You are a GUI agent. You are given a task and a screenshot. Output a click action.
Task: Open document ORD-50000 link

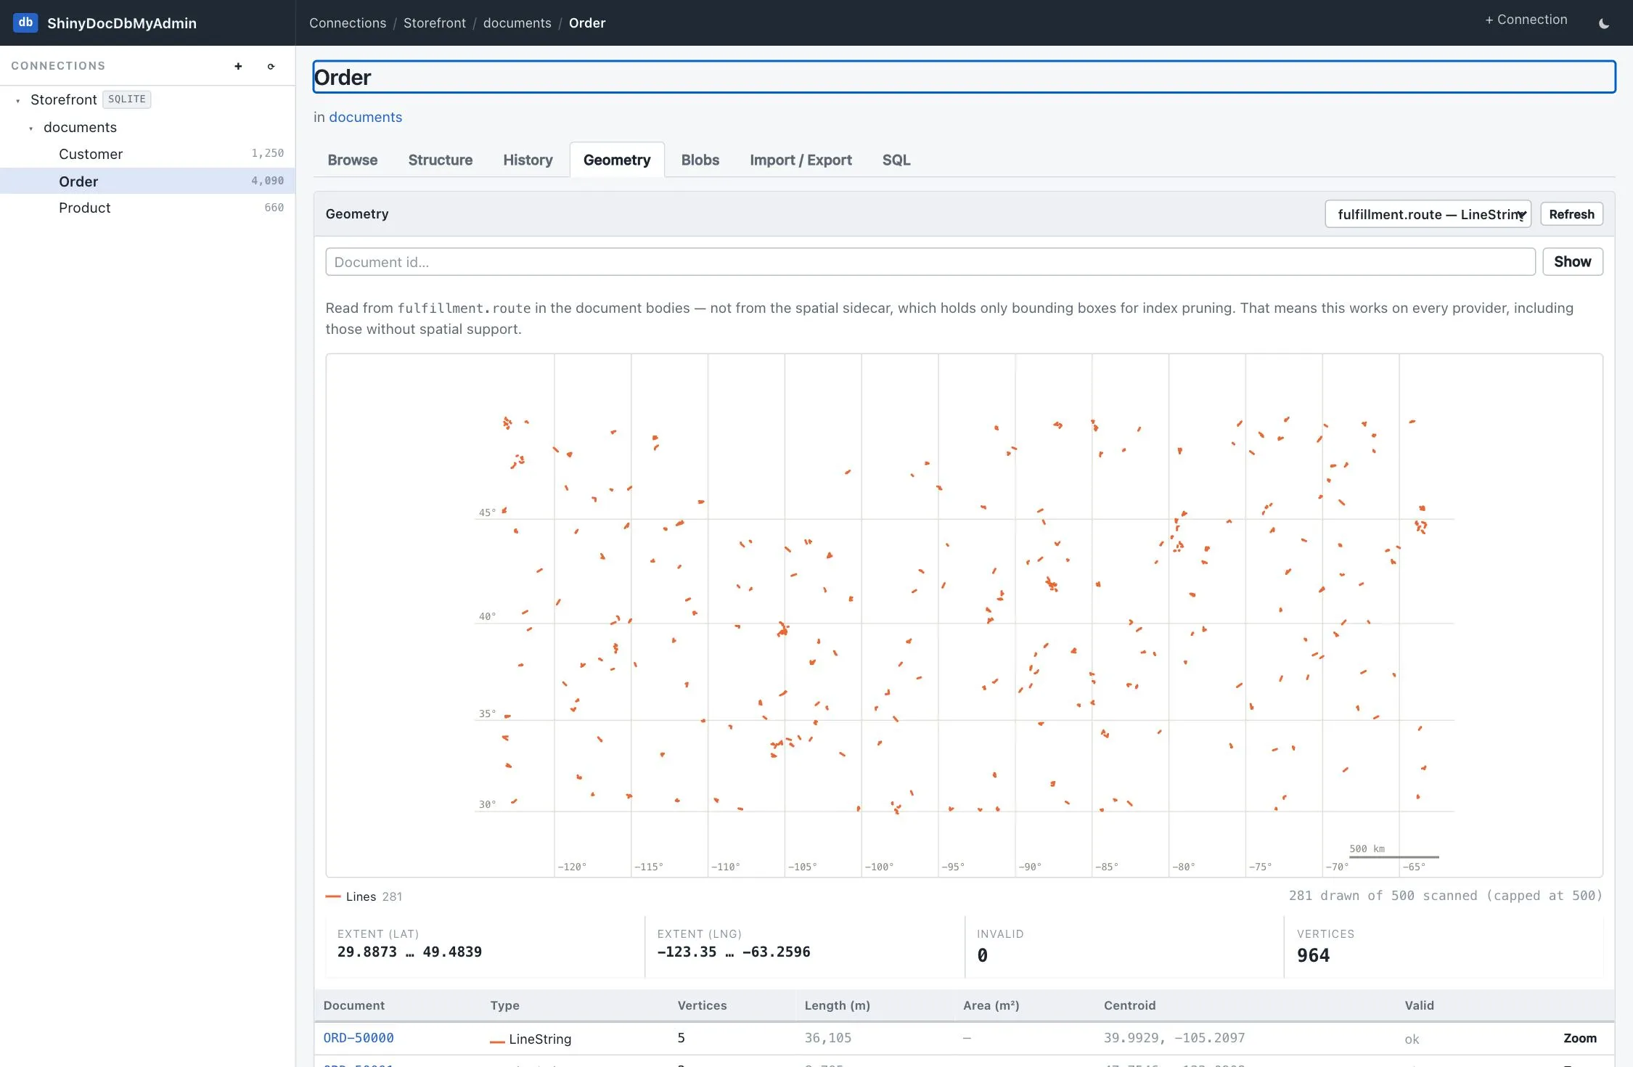click(359, 1038)
